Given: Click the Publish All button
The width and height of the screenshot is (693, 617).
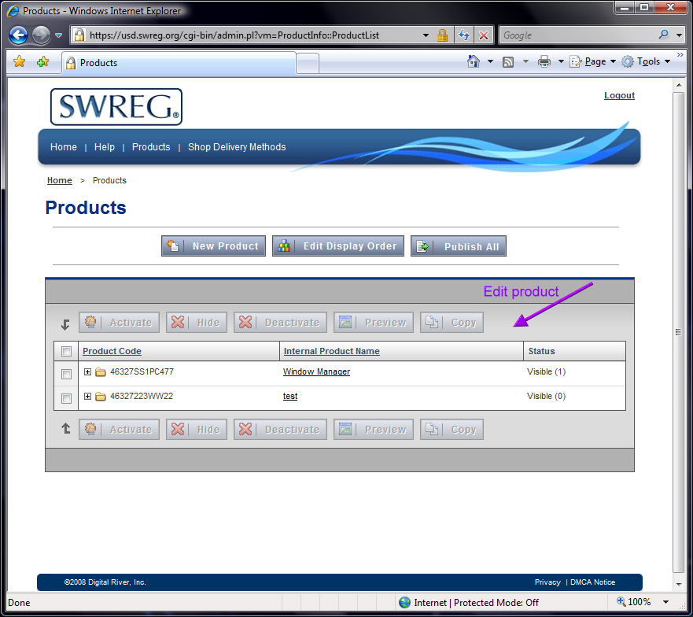Looking at the screenshot, I should [x=459, y=246].
